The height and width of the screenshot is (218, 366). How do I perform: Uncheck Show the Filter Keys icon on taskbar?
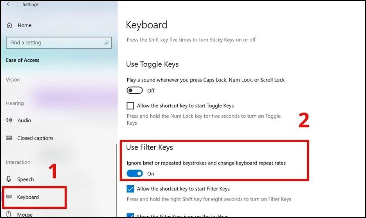[130, 215]
